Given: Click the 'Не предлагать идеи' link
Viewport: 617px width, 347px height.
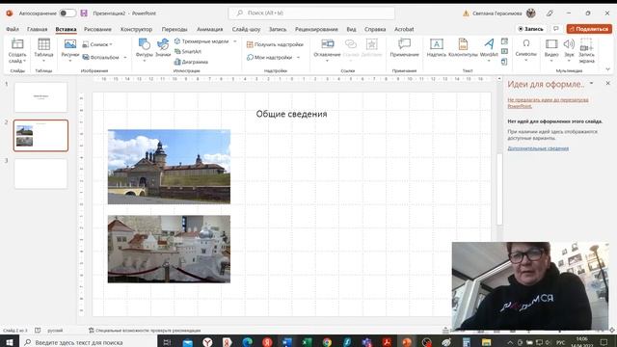Looking at the screenshot, I should 548,103.
